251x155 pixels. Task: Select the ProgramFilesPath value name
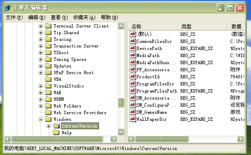[x=157, y=91]
